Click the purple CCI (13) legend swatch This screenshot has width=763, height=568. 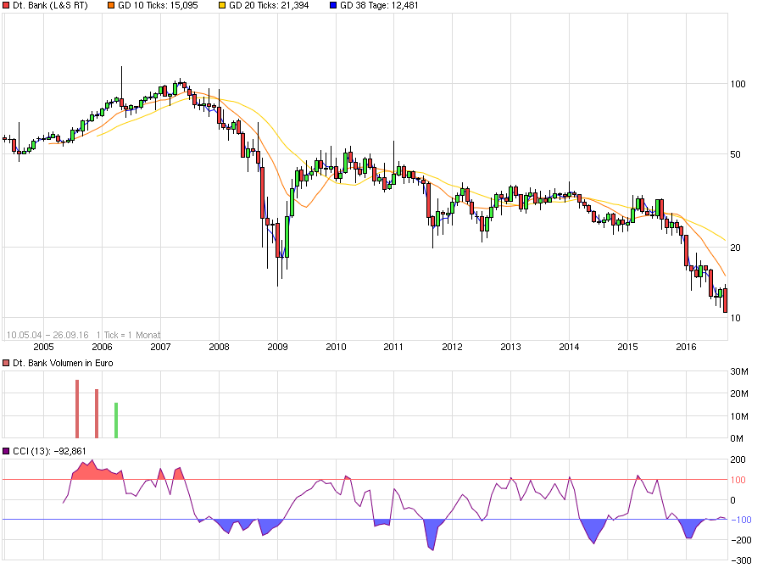point(6,451)
